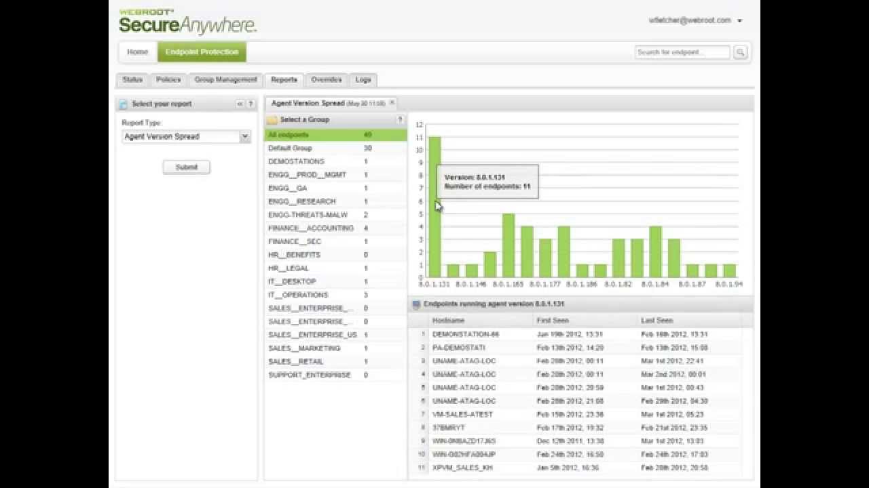Open the Group Management tab
This screenshot has width=869, height=488.
(x=226, y=80)
